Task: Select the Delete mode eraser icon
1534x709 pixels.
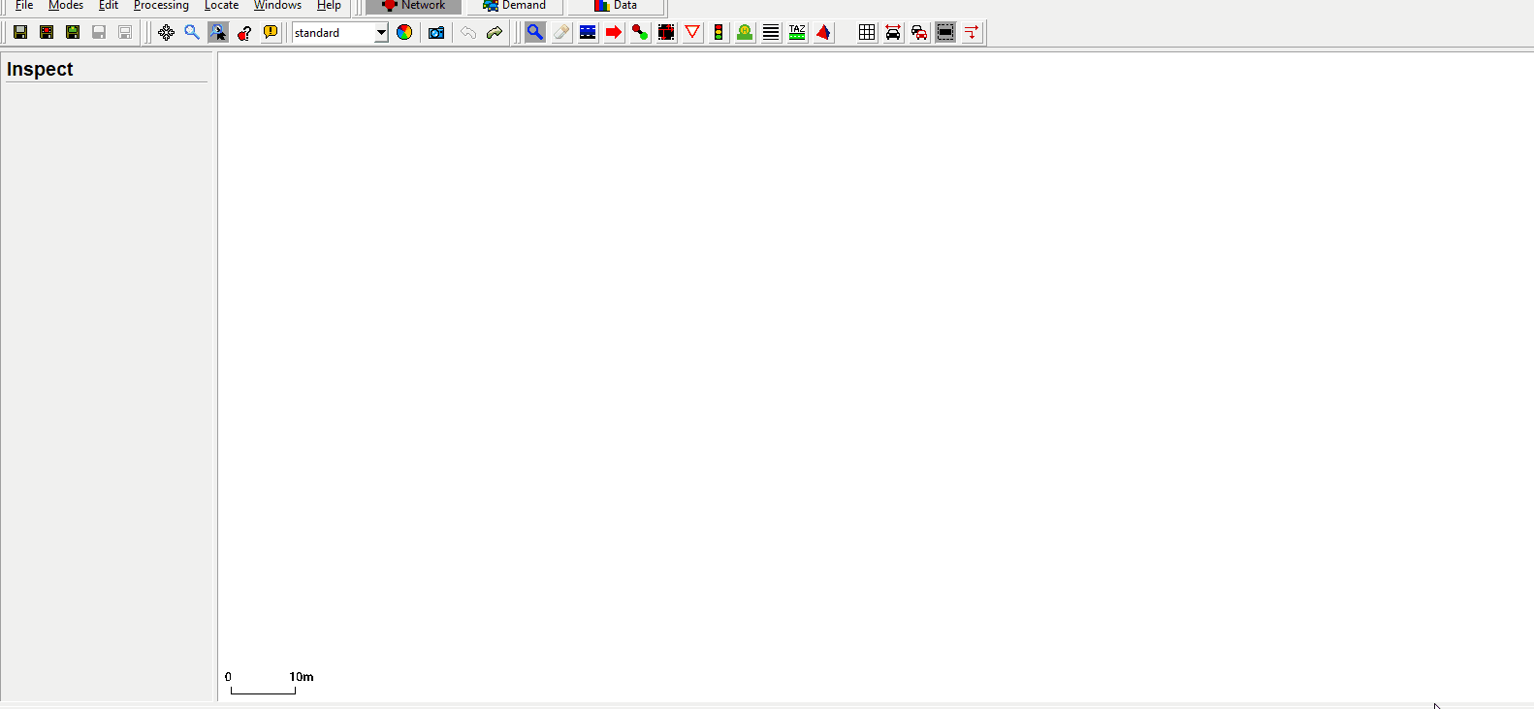Action: click(561, 32)
